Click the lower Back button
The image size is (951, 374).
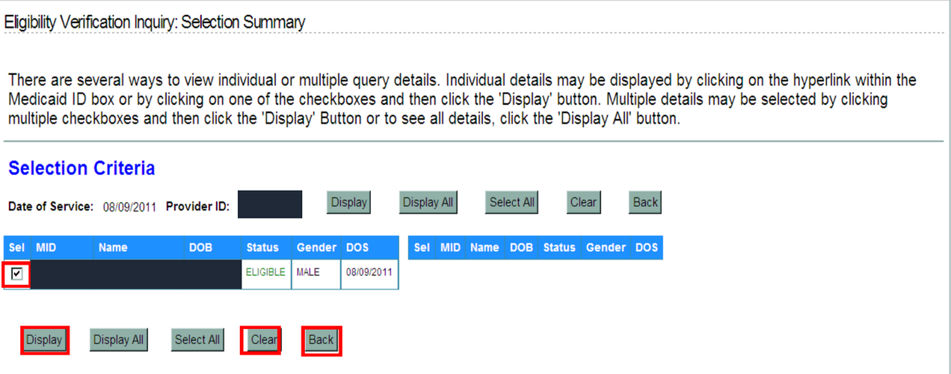point(321,340)
